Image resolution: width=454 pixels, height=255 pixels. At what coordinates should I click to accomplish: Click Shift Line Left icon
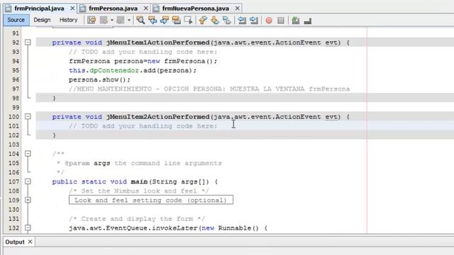tap(242, 20)
